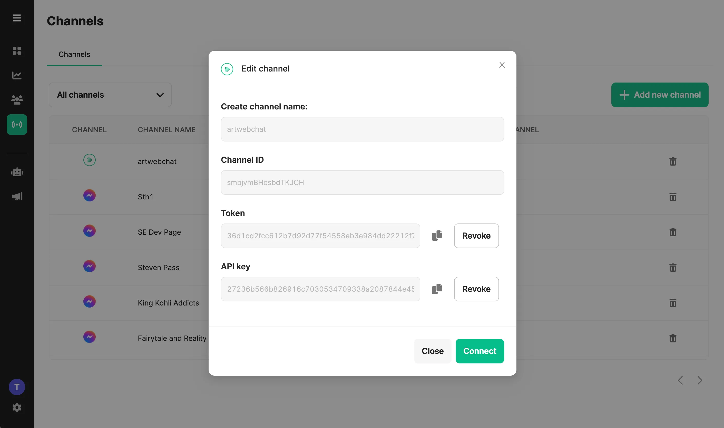Delete the Sth1 channel via trash icon
The image size is (724, 428).
(x=673, y=197)
